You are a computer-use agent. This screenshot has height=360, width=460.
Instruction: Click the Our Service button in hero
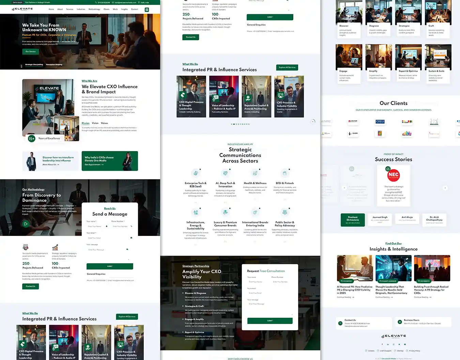click(x=30, y=51)
